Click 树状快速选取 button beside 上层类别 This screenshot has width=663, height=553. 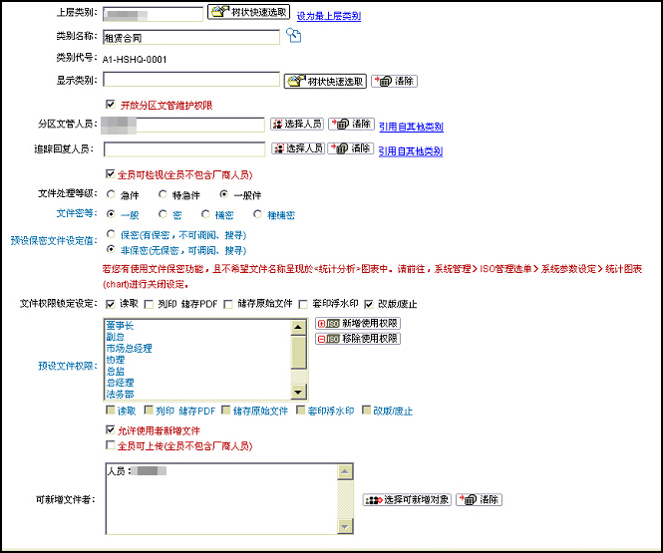click(x=248, y=13)
